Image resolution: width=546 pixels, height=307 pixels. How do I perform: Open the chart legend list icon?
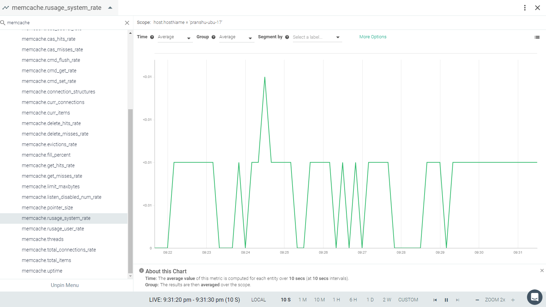click(537, 37)
